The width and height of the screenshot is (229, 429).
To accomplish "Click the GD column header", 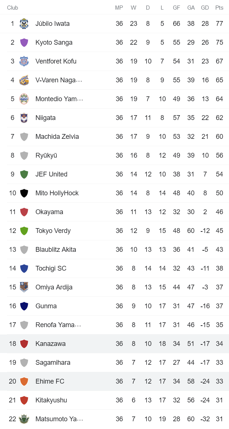I will click(x=205, y=8).
